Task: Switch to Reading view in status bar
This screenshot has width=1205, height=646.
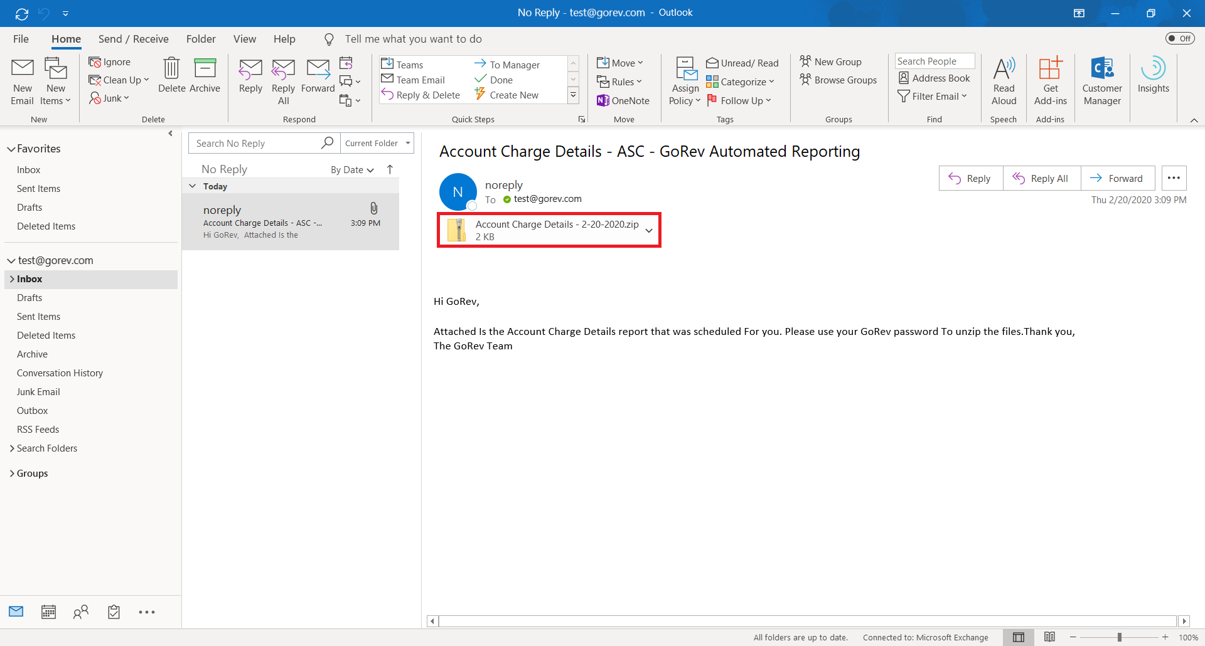Action: click(1049, 637)
